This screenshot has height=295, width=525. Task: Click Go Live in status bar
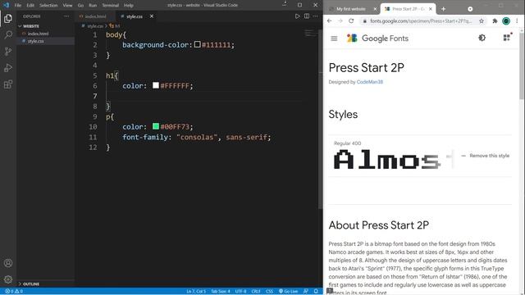coord(288,292)
